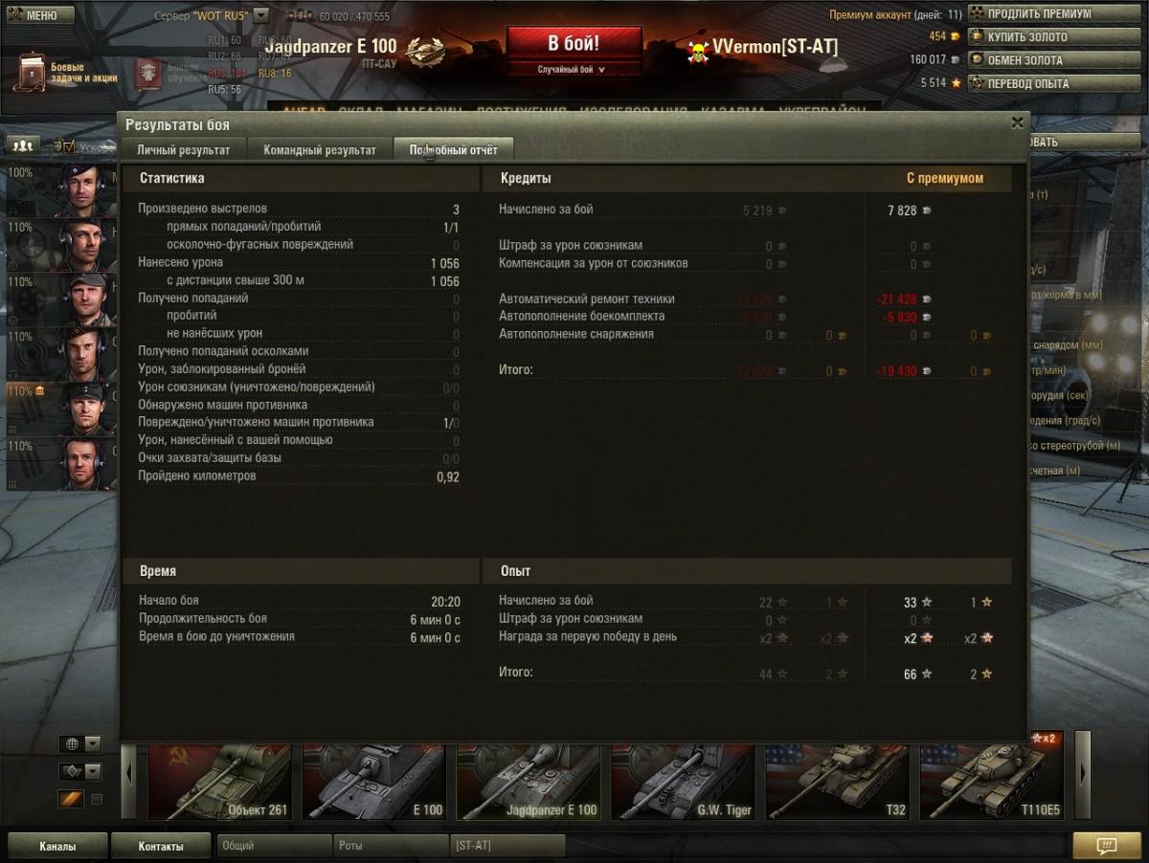Click the yellow chat messages icon
Viewport: 1149px width, 863px height.
(1107, 846)
